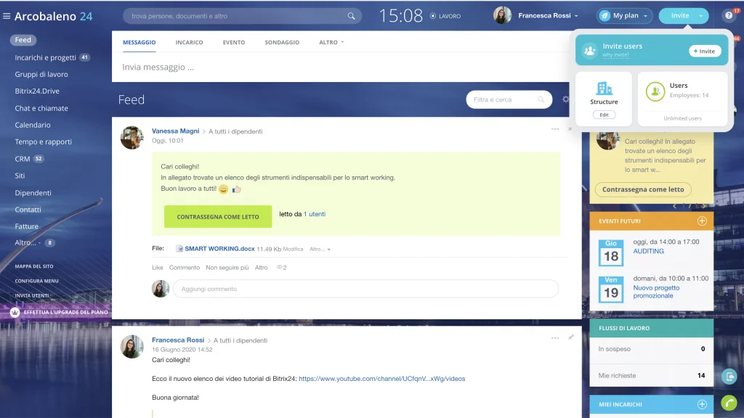Click the Invite users people icon
Viewport: 744px width, 418px height.
pyautogui.click(x=589, y=51)
